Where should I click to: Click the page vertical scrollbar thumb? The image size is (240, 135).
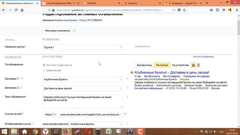(x=238, y=27)
